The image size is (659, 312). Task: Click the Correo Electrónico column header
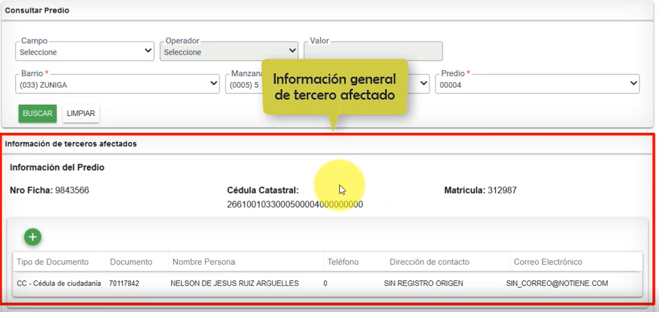coord(548,262)
